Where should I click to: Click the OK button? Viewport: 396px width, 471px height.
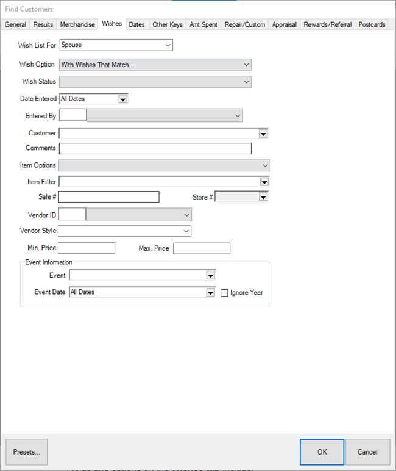point(322,452)
